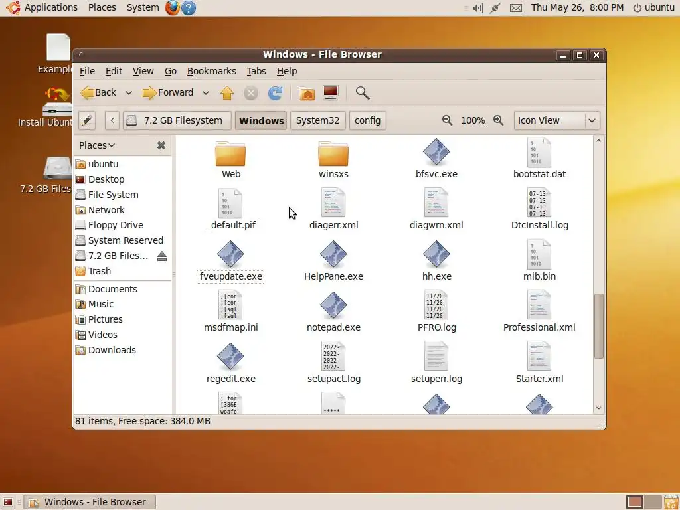Select the Web folder
Viewport: 680px width, 510px height.
point(230,153)
